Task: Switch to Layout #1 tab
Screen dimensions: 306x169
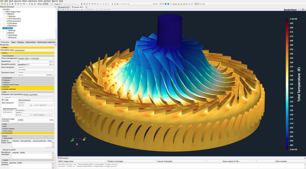Action: pos(64,7)
